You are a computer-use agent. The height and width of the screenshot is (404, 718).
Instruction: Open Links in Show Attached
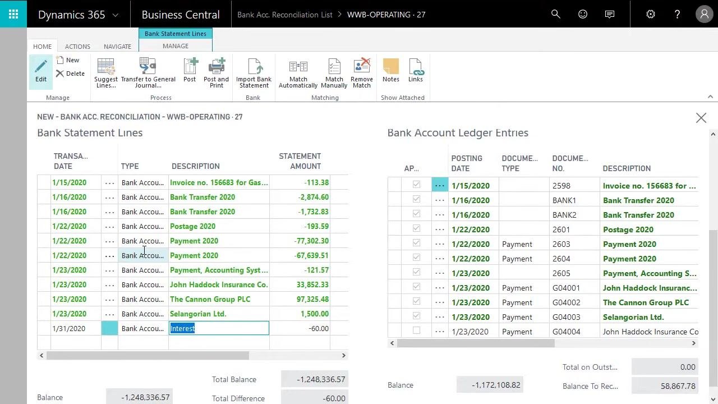[x=416, y=71]
